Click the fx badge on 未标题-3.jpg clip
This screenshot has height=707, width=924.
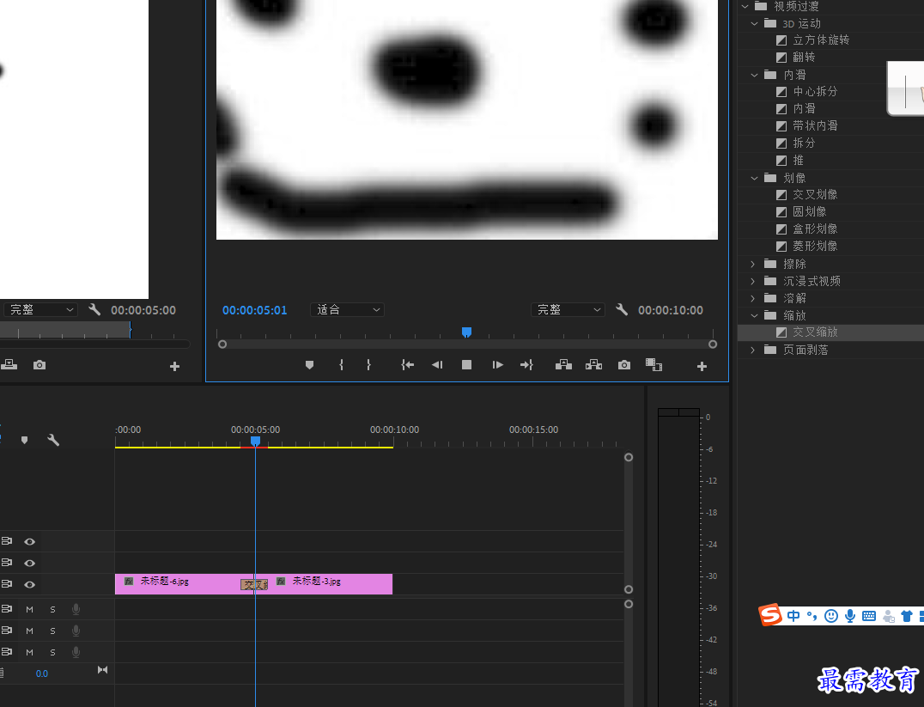click(281, 582)
